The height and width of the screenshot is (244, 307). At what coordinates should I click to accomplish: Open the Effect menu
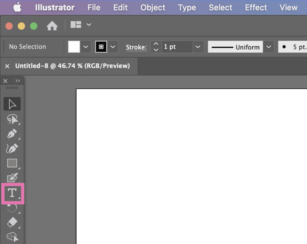[256, 8]
